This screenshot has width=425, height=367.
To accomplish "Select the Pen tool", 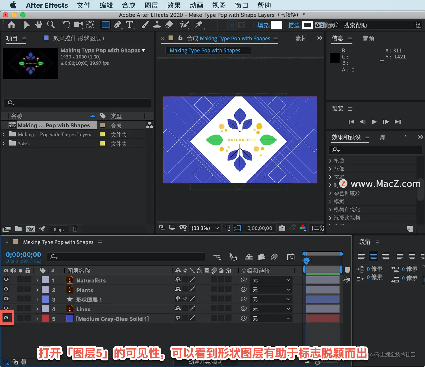I will click(x=118, y=25).
